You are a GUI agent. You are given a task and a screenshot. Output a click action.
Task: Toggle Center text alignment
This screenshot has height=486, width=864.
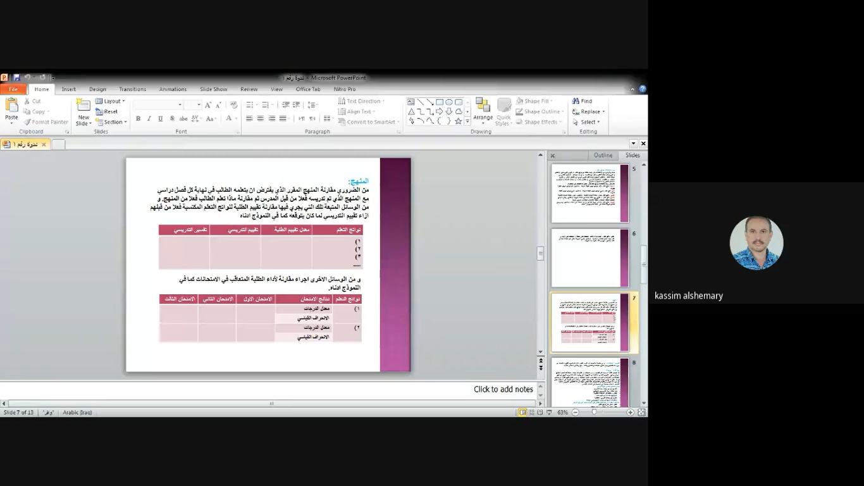[261, 119]
